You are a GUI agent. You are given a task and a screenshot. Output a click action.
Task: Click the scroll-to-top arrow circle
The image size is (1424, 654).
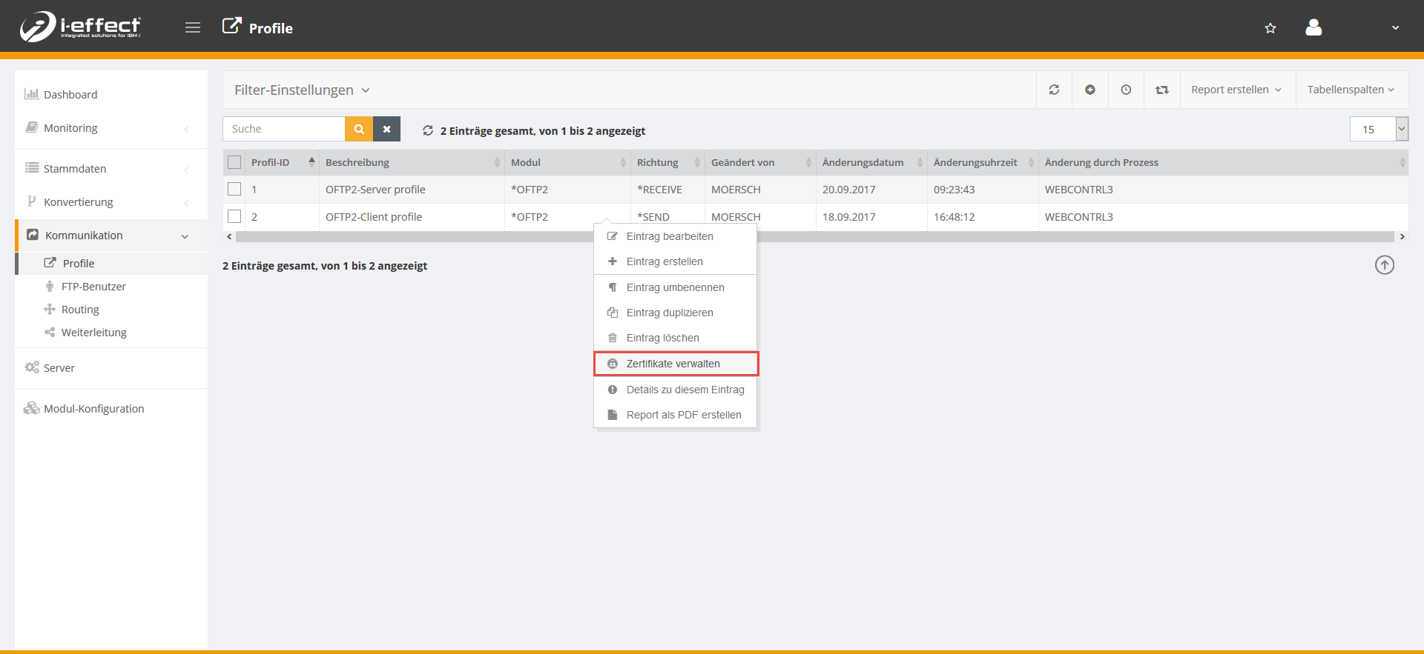tap(1384, 265)
